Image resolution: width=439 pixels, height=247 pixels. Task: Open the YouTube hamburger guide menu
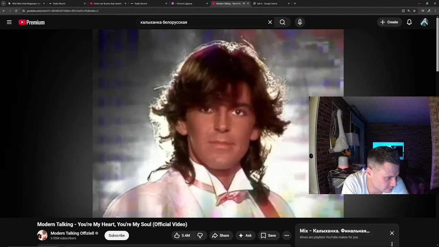9,22
